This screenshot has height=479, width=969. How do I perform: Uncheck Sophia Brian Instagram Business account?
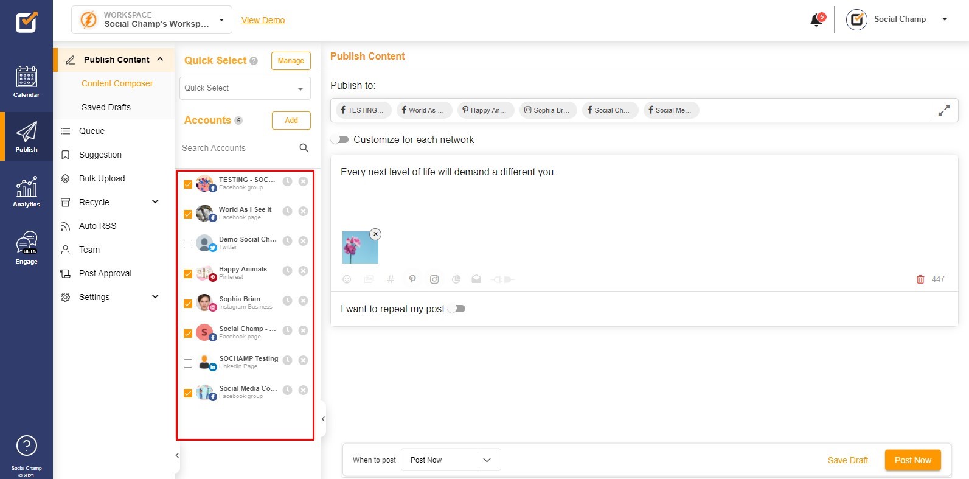coord(188,304)
